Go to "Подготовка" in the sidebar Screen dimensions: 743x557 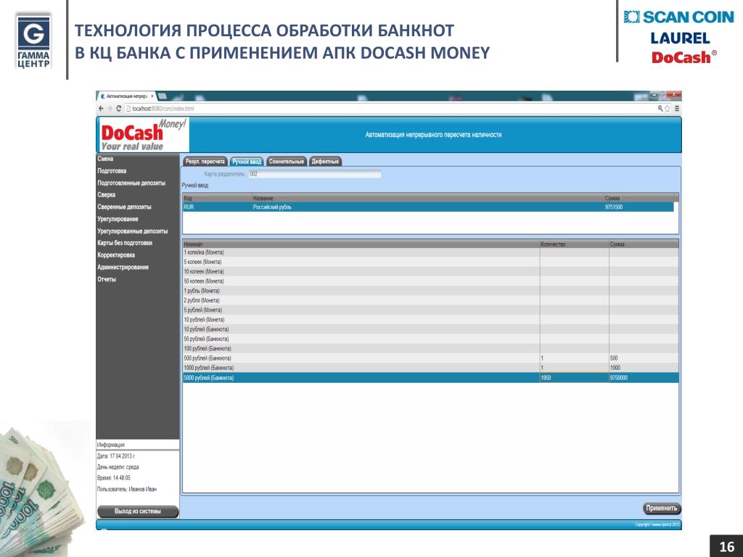[112, 171]
